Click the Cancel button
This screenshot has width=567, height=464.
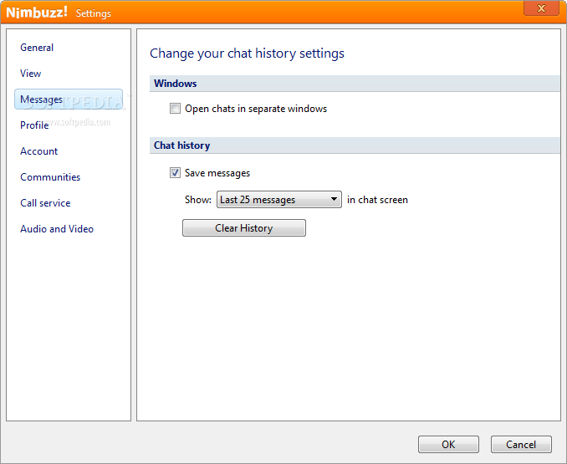521,444
